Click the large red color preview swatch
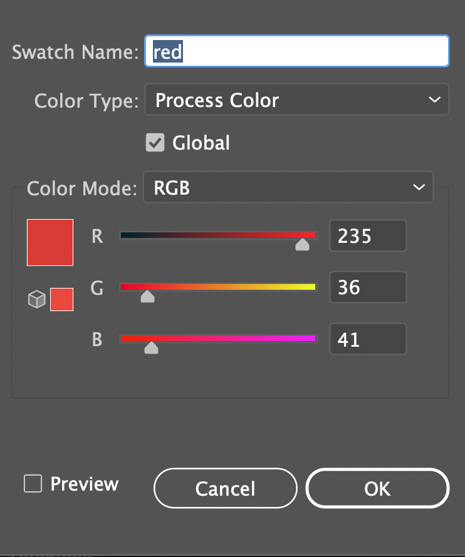 (x=50, y=242)
